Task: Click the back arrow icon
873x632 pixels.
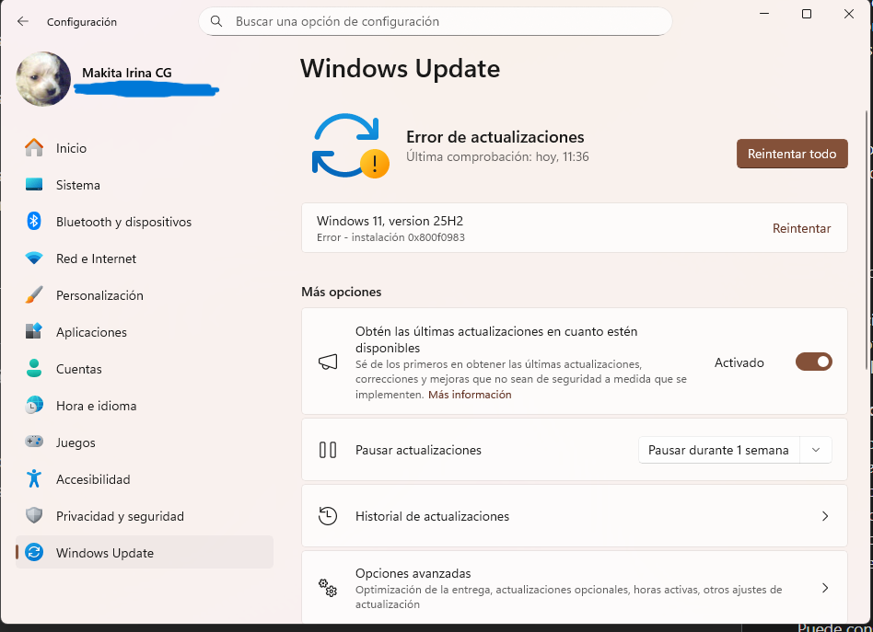Action: coord(23,22)
